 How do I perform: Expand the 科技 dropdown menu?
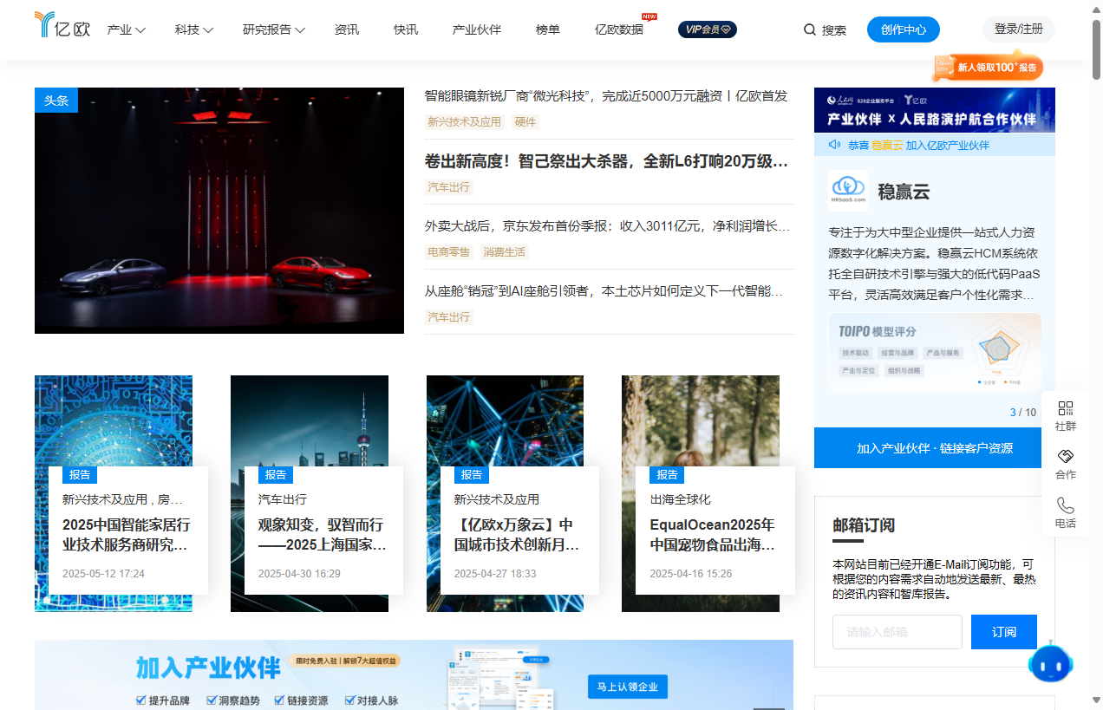[x=193, y=29]
